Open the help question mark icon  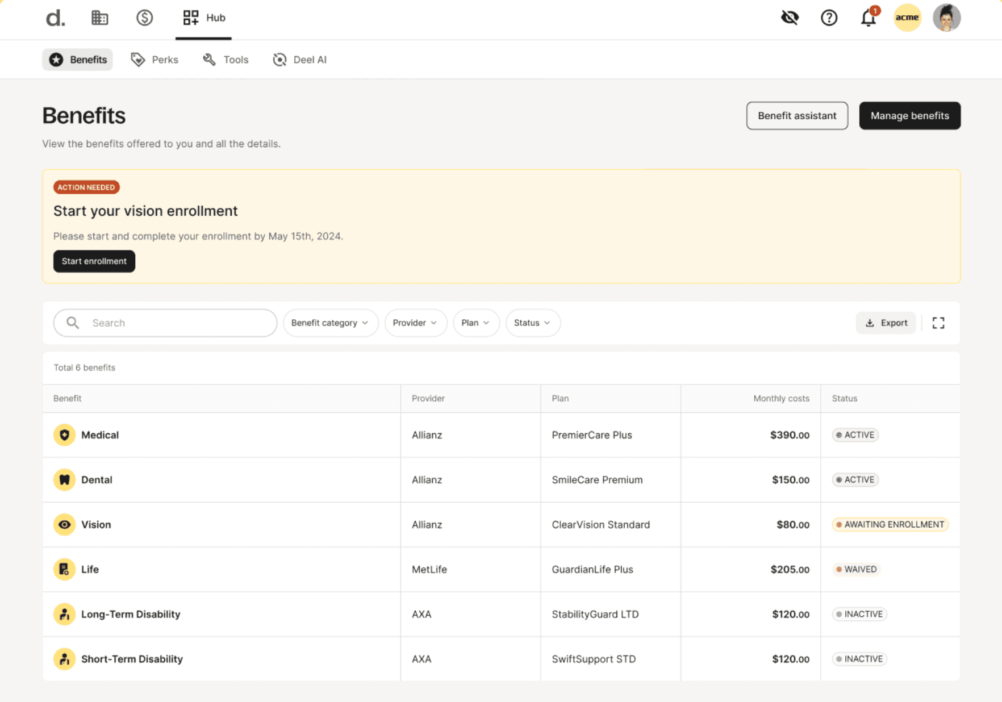[x=829, y=18]
